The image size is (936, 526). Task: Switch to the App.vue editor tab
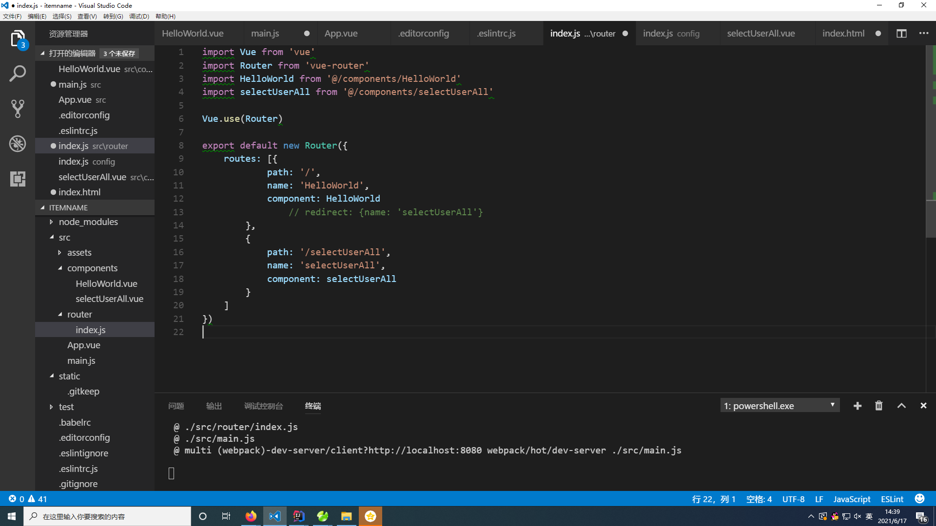click(341, 34)
